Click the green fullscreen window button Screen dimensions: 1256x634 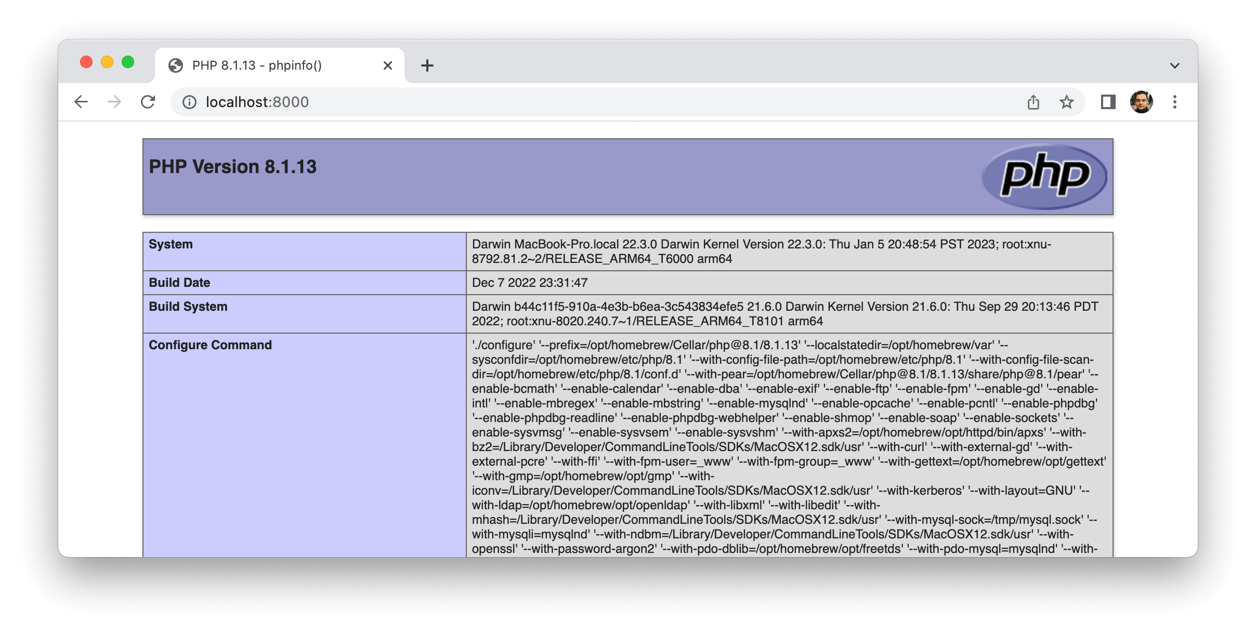point(128,62)
